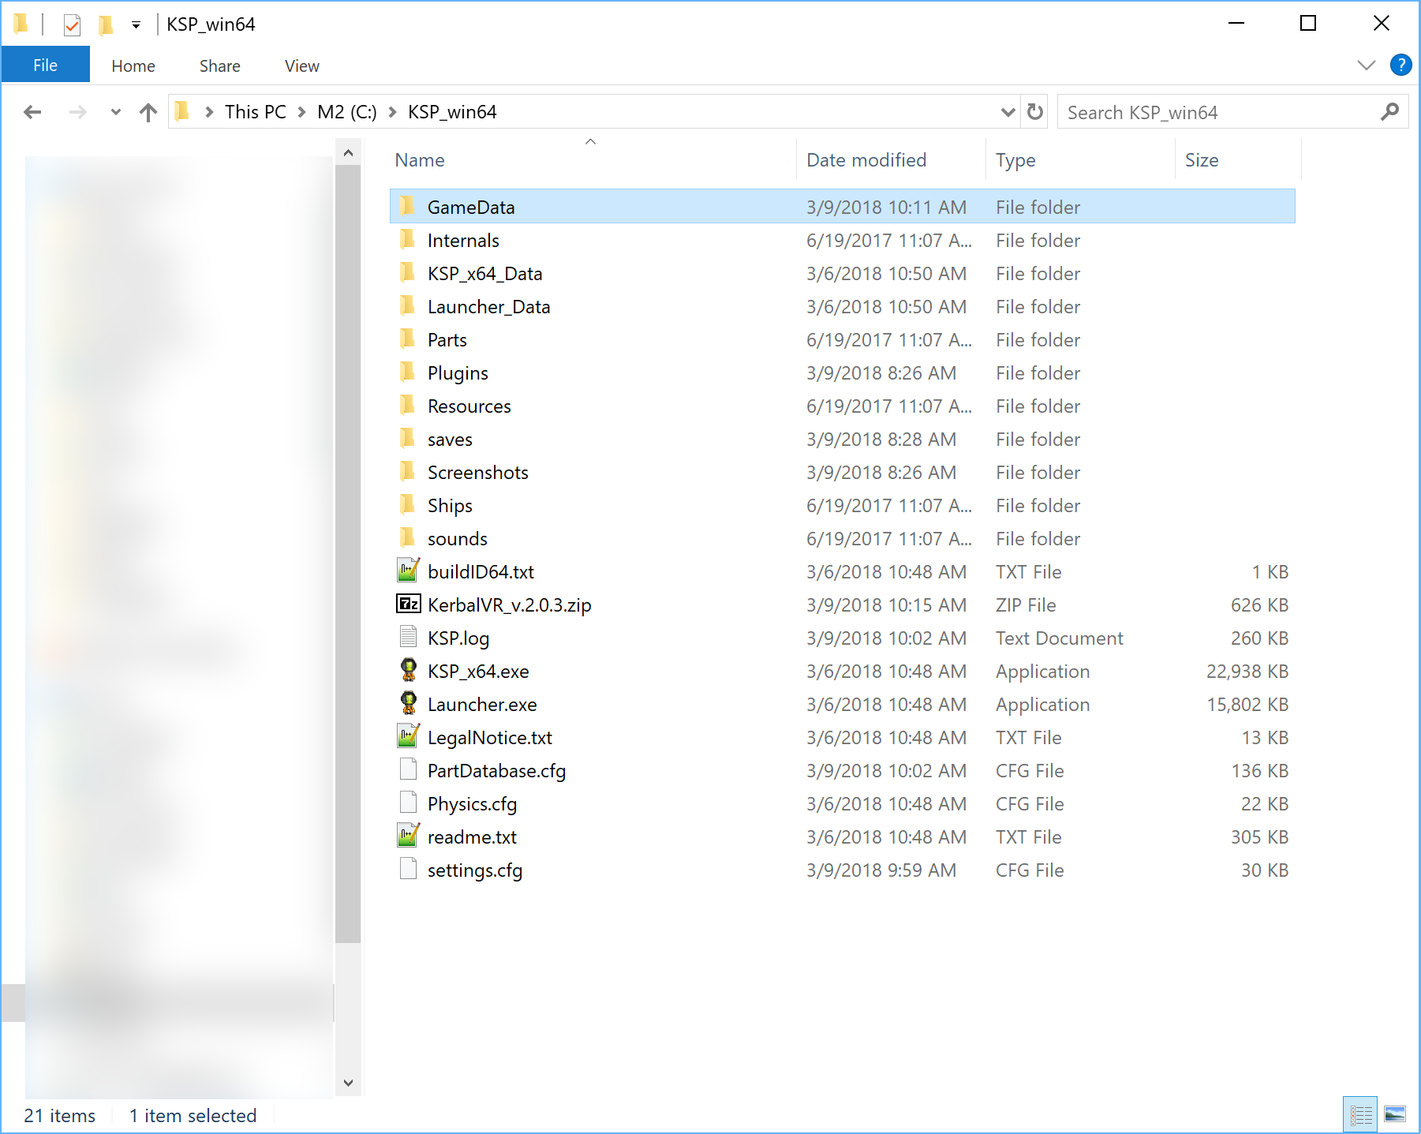Screen dimensions: 1421x1134
Task: Click the Properties checkmark quick access icon
Action: 72,25
